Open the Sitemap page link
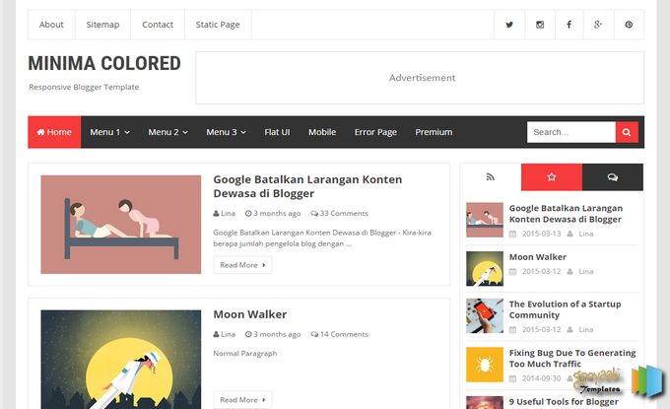Viewport: 670px width, 409px height. click(x=102, y=25)
